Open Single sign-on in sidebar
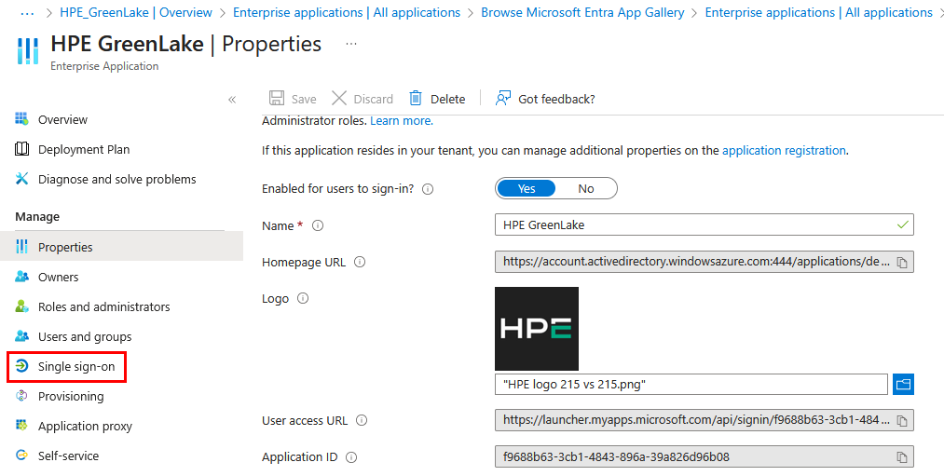Viewport: 944px width, 476px height. [x=76, y=367]
